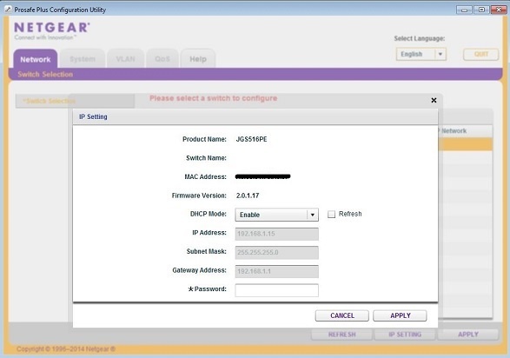Click the background REFRESH button

click(341, 335)
